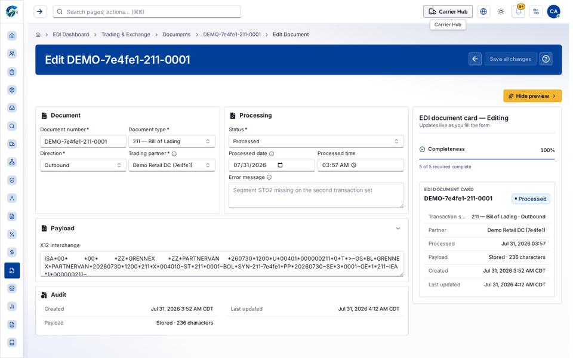Open the sliders settings icon
Viewport: 573px width, 358px height.
click(536, 12)
